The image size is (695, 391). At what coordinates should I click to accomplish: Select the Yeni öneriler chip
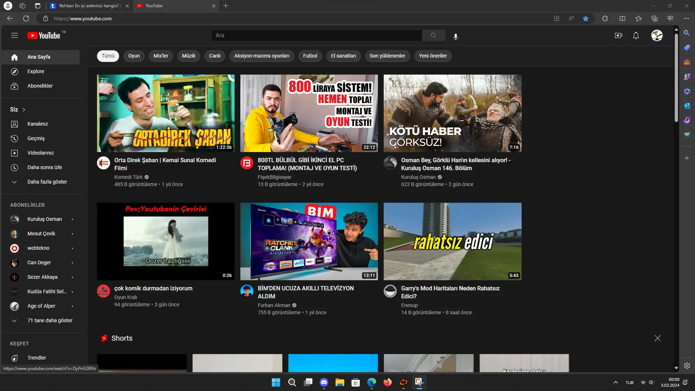[x=433, y=56]
